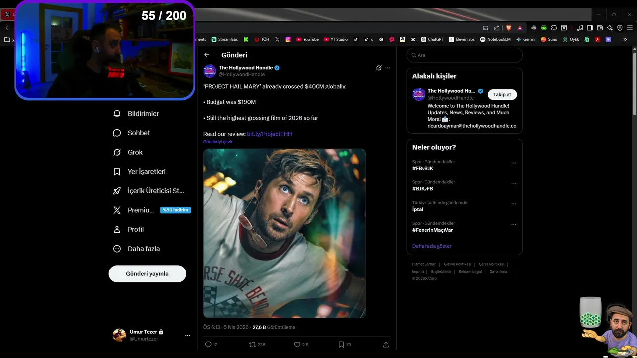This screenshot has width=637, height=358.
Task: Click the Brave Rewards triangle icon
Action: coord(520,28)
